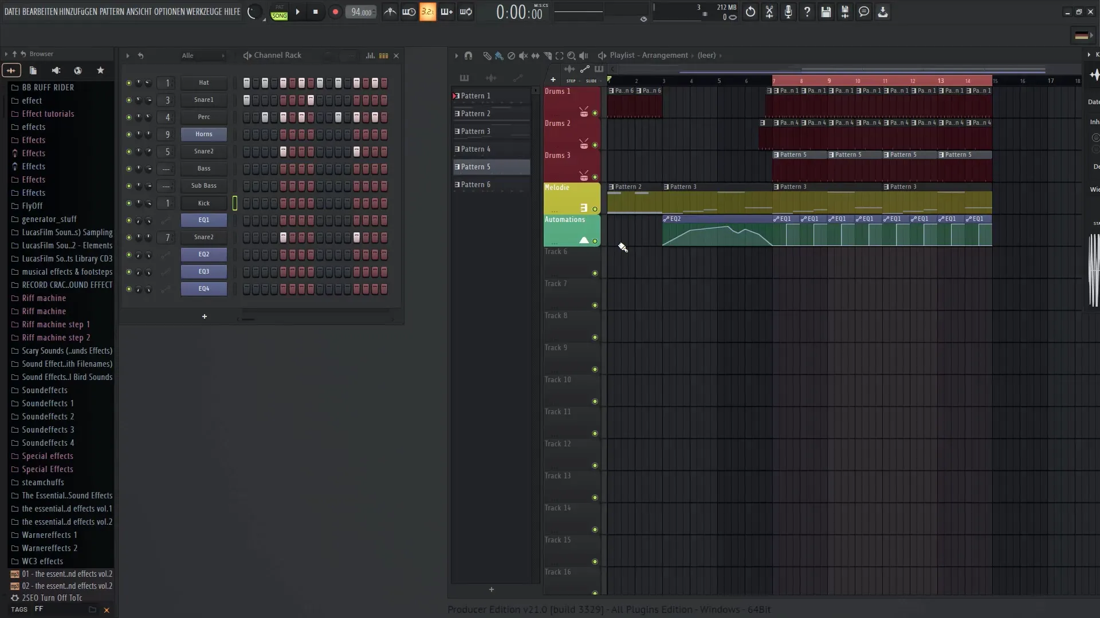
Task: Click the Play button to start playback
Action: (297, 11)
